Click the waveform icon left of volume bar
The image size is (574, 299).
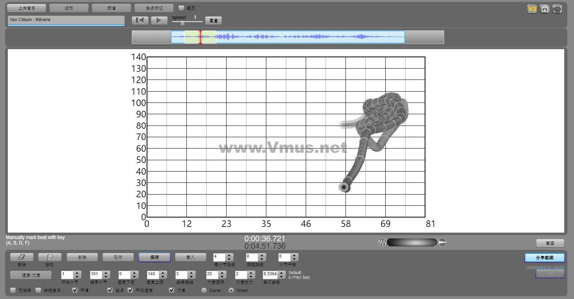click(x=382, y=242)
